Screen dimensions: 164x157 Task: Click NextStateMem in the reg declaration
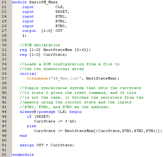point(58,50)
